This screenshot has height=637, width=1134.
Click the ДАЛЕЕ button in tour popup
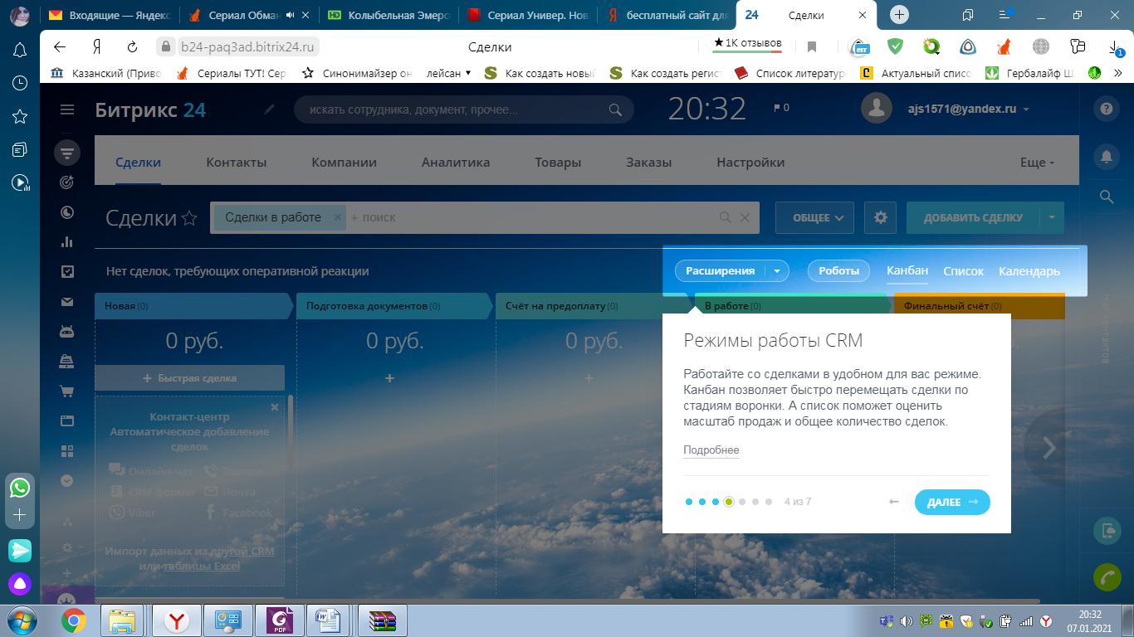952,502
